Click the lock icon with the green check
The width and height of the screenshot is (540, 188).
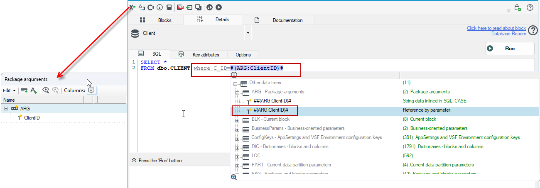(518, 7)
